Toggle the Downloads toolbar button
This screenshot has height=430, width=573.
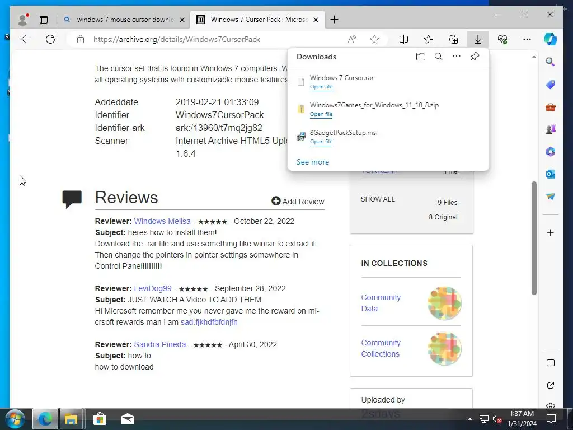(x=478, y=39)
